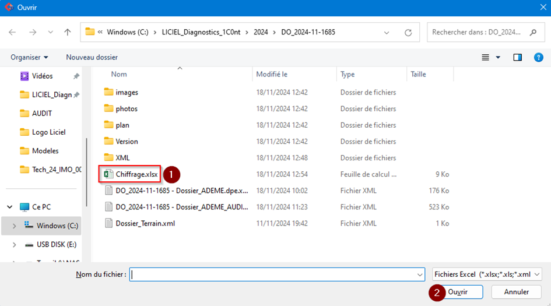Click the navigation pane scrollbar
Screen dimensions: 551x306
tap(86, 172)
